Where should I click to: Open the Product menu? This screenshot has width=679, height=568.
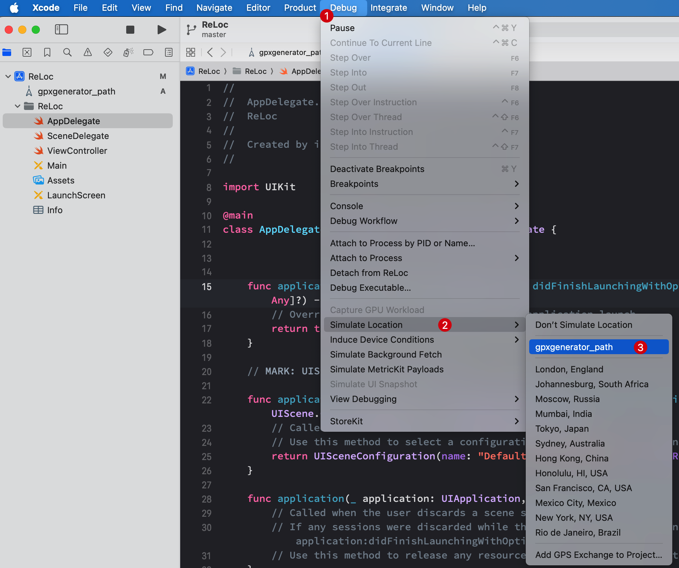pyautogui.click(x=300, y=8)
